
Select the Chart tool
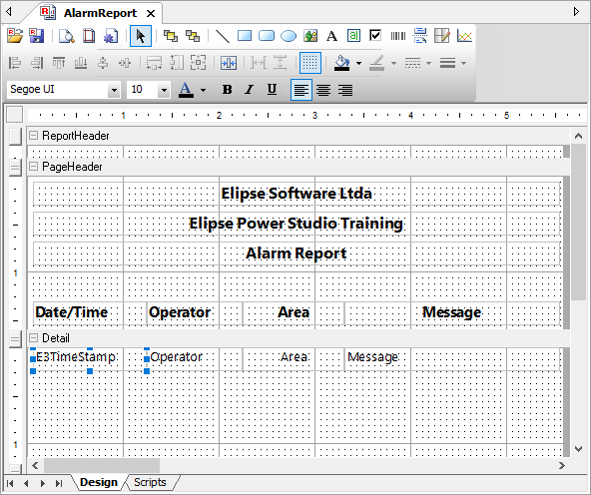tap(464, 36)
